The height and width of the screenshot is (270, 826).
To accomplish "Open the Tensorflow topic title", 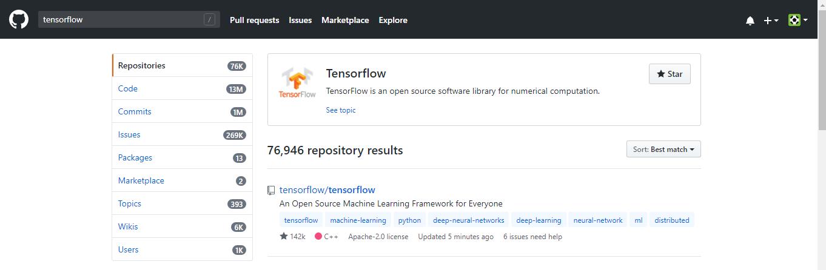I will [356, 73].
